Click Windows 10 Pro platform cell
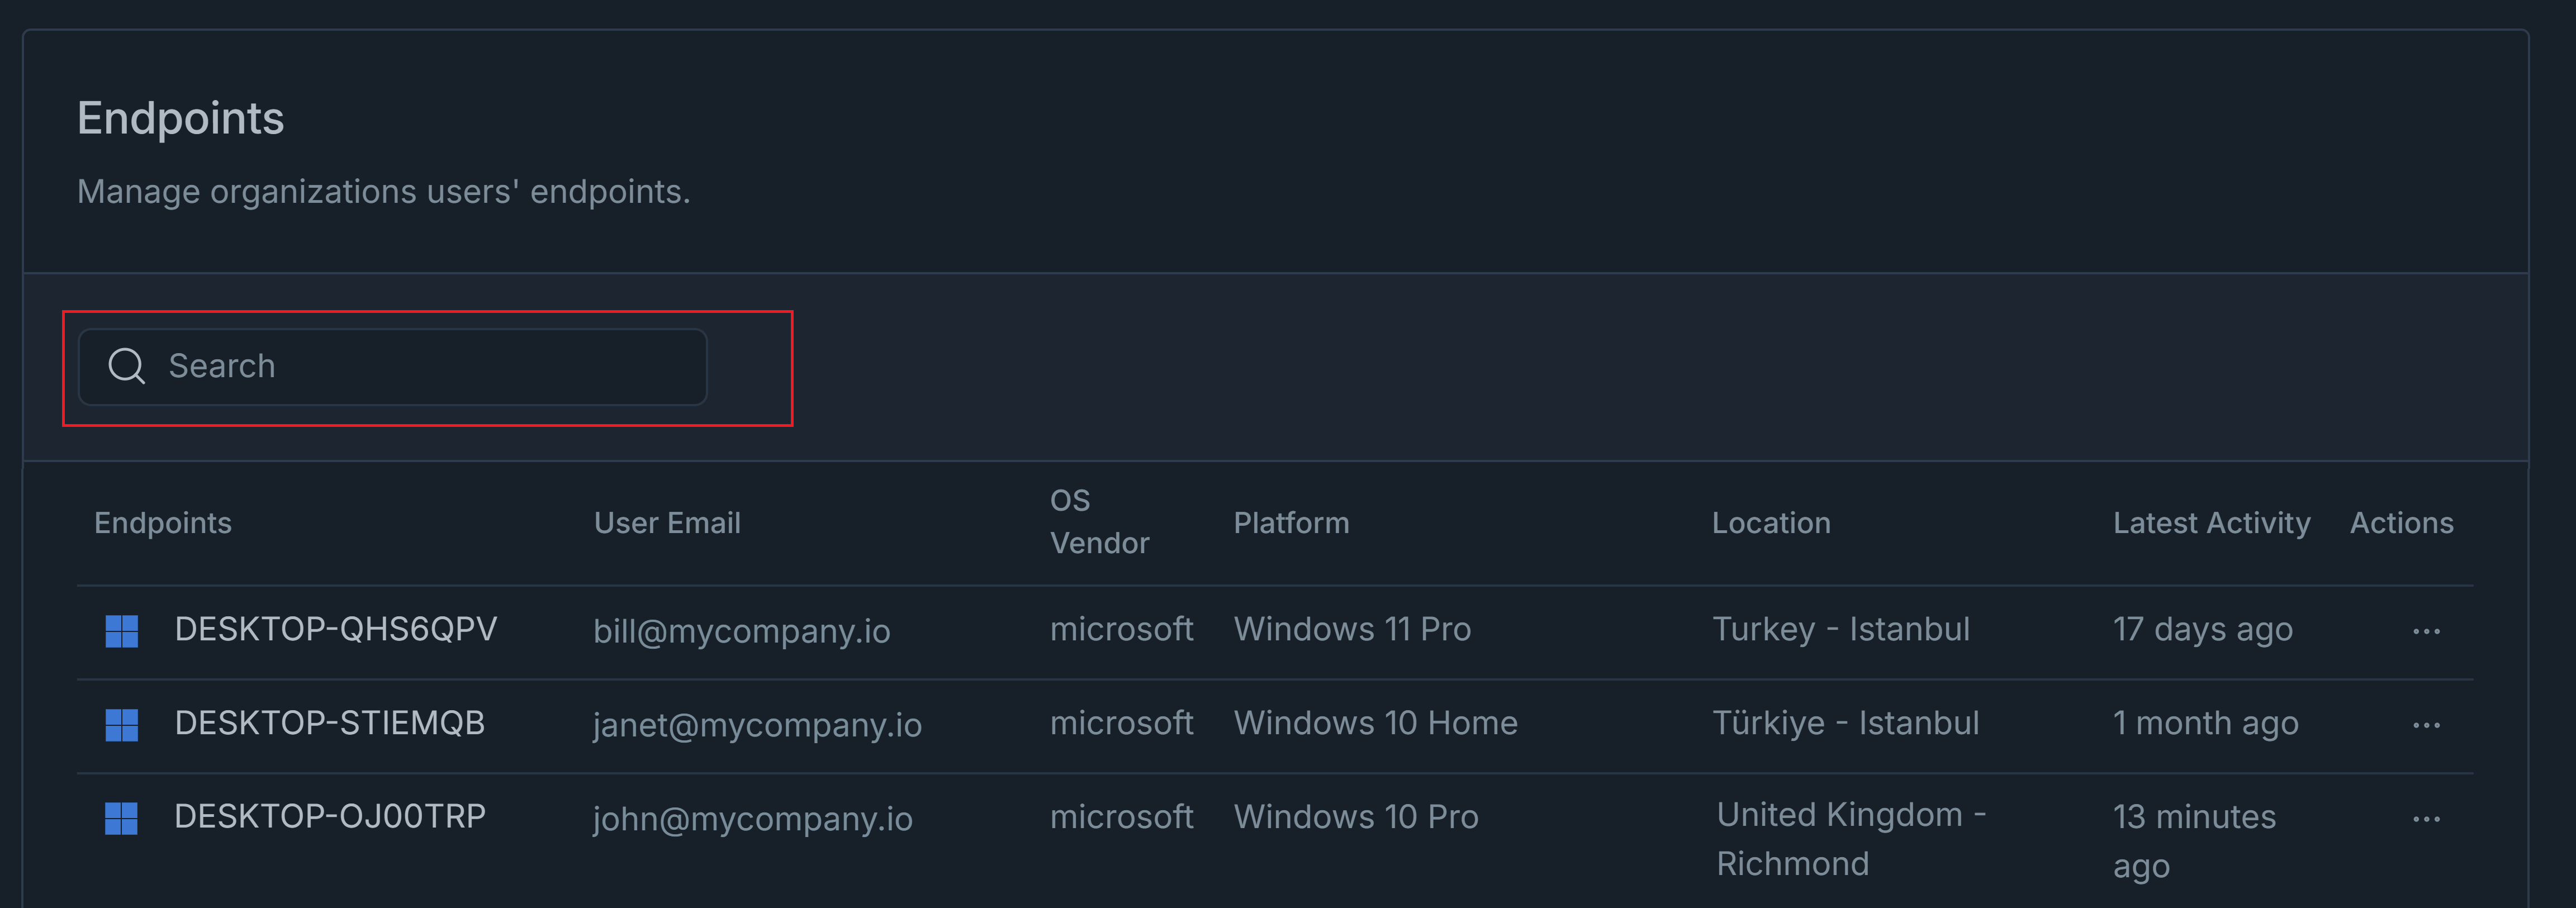Viewport: 2576px width, 908px height. click(1356, 817)
